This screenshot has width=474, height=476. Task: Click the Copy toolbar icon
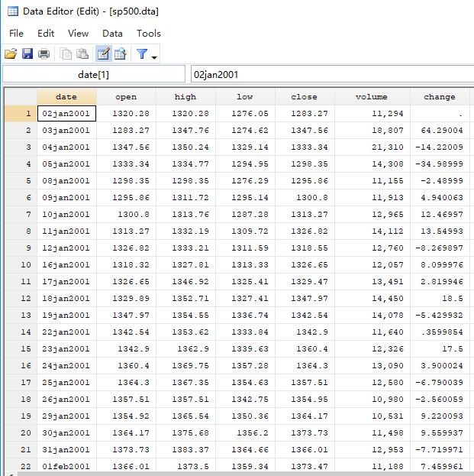[66, 54]
